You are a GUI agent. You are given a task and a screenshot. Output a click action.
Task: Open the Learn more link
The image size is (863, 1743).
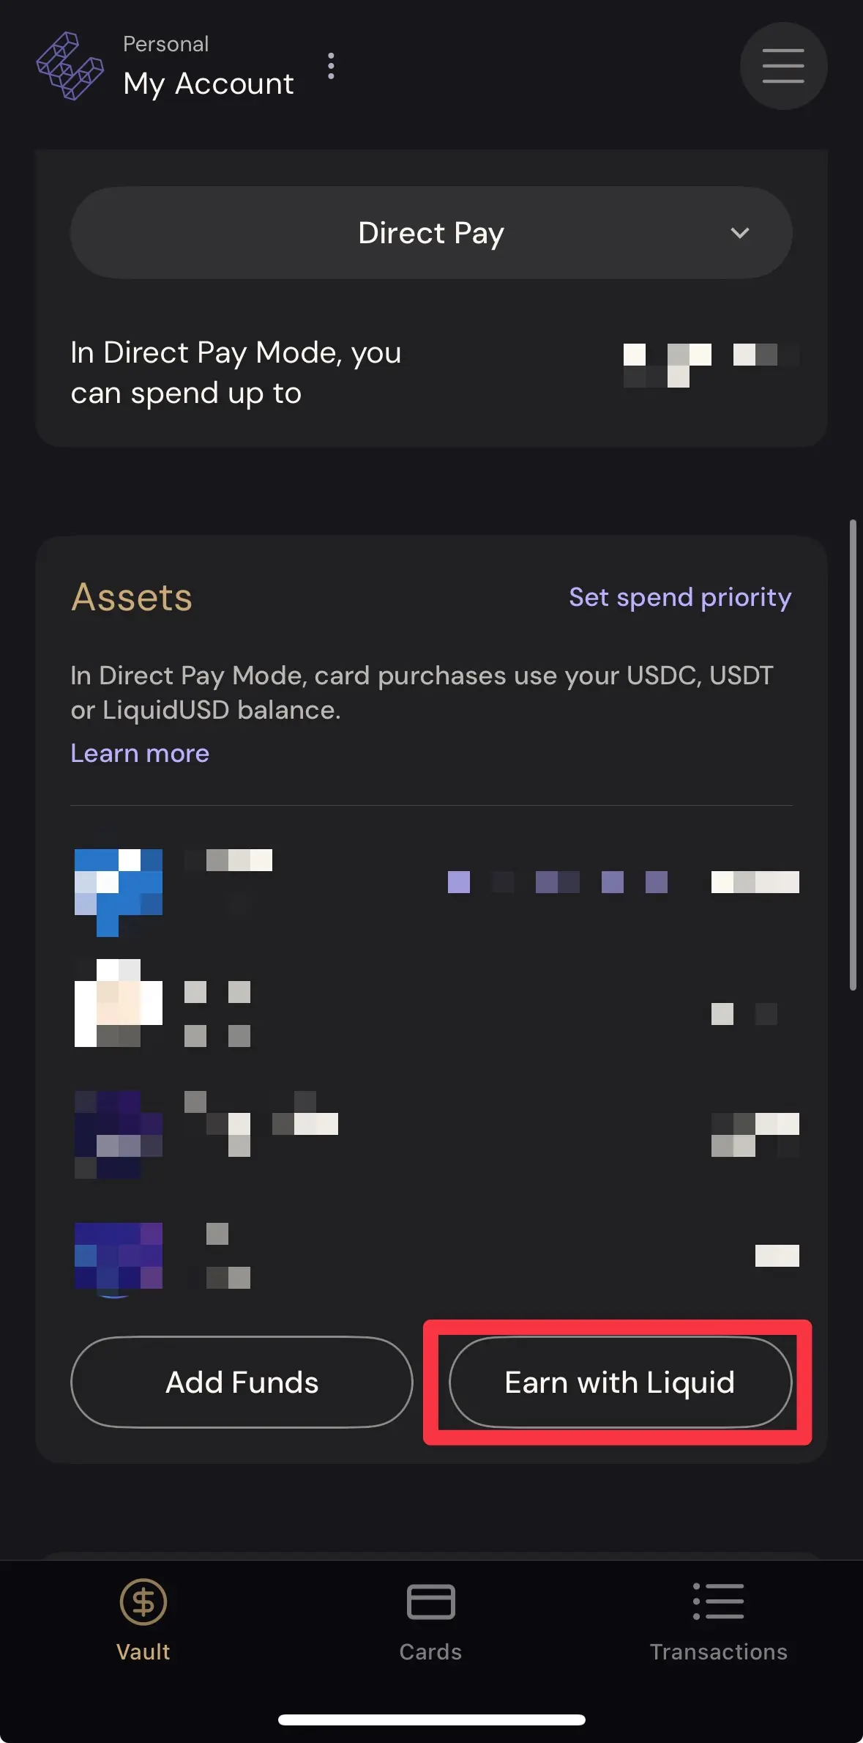tap(140, 753)
